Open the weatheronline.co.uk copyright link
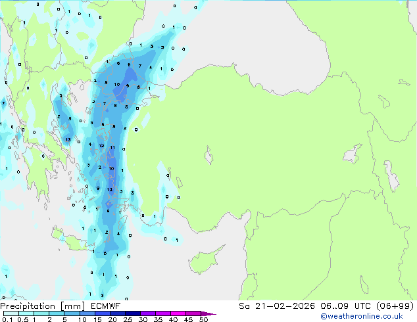This screenshot has width=417, height=322. coord(361,316)
